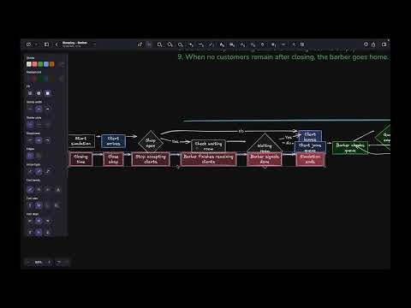
Task: Set stroke width to extra bold
Action: [48, 109]
